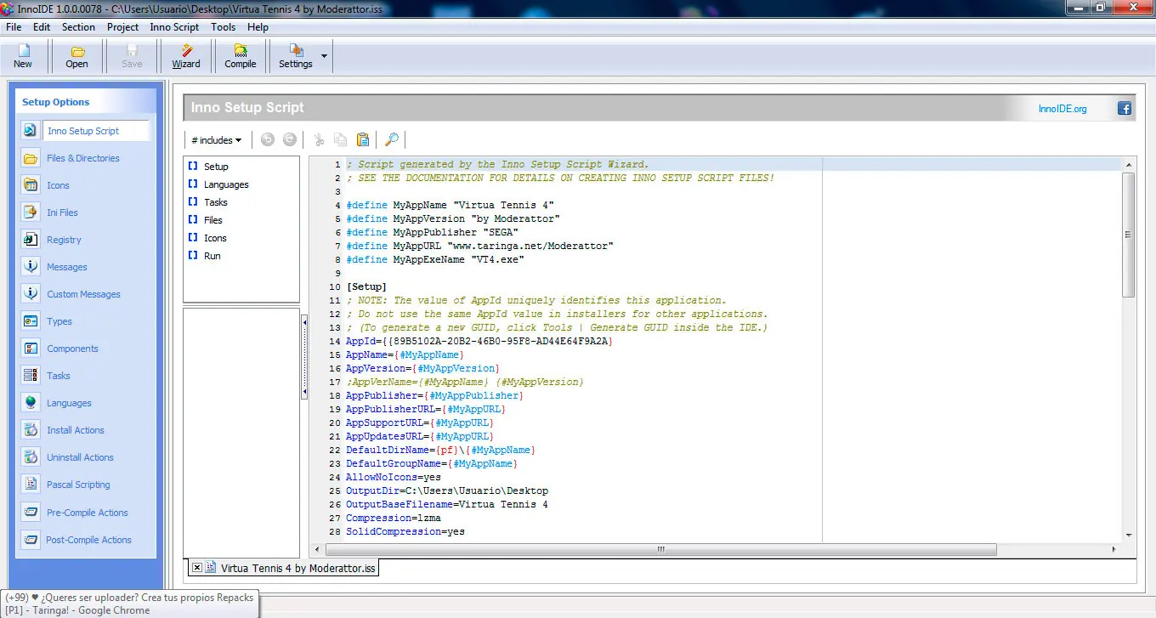Viewport: 1156px width, 618px height.
Task: Follow the InnoIDE.org link
Action: point(1062,109)
